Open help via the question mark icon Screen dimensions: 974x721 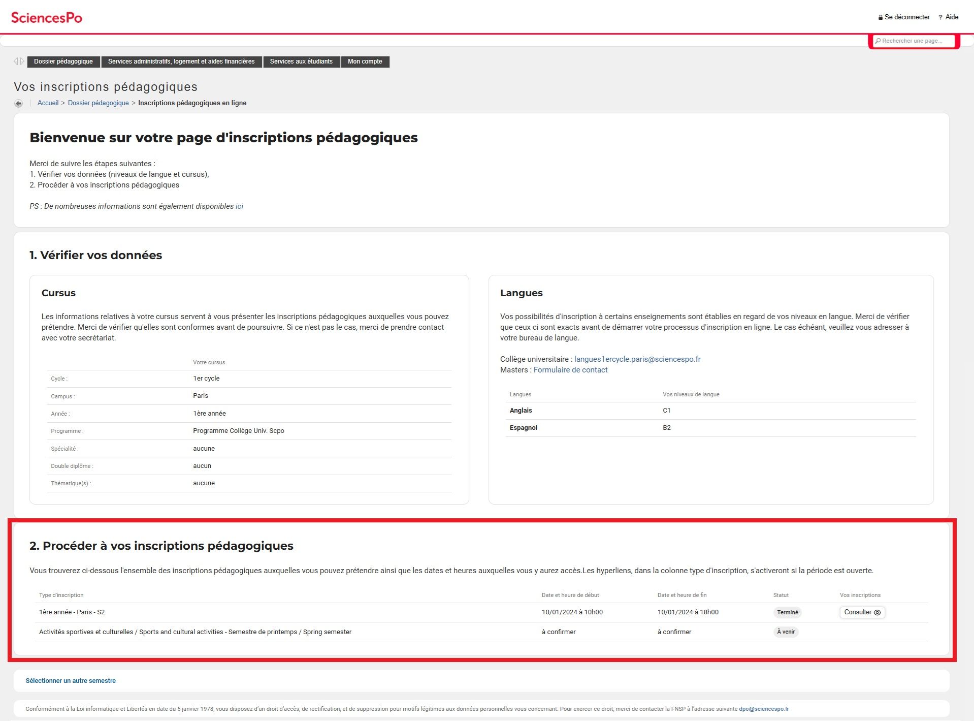[x=941, y=16]
